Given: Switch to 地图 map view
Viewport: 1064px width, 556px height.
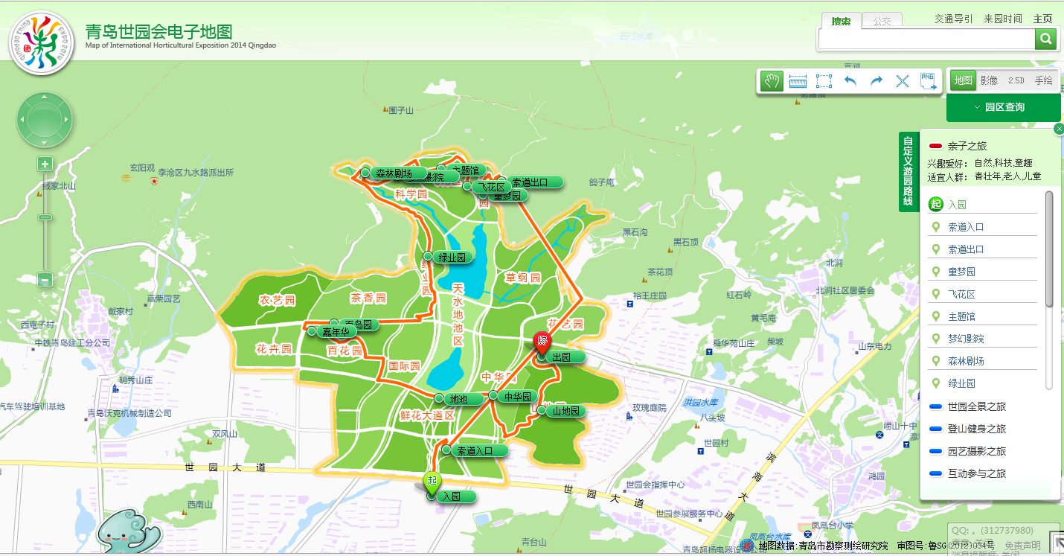Looking at the screenshot, I should [963, 80].
